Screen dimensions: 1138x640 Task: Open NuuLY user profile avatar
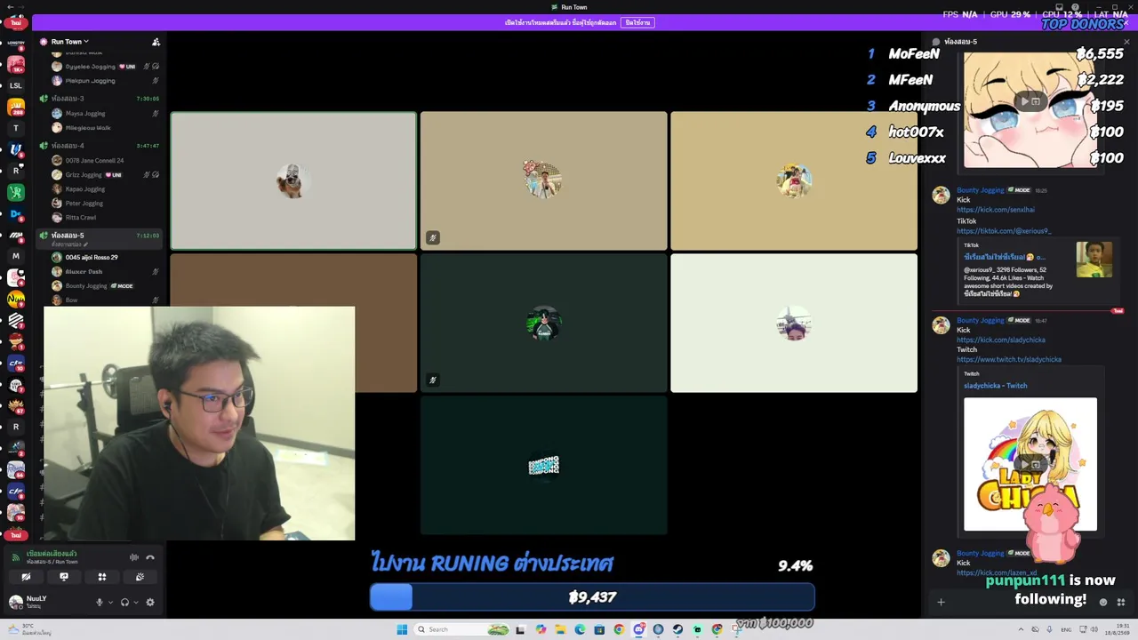click(15, 602)
